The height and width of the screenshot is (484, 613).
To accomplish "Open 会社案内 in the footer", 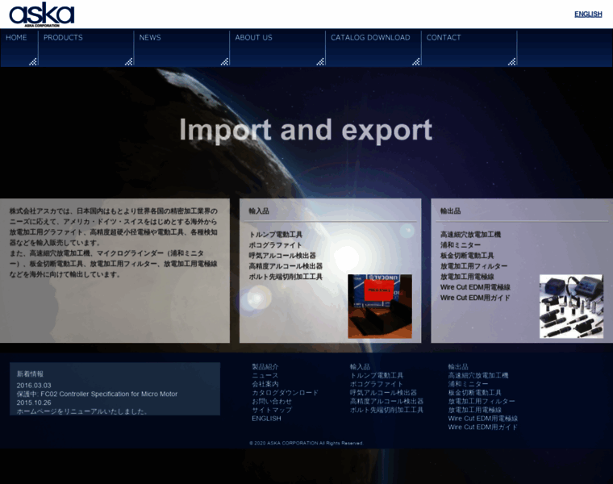I will (265, 384).
